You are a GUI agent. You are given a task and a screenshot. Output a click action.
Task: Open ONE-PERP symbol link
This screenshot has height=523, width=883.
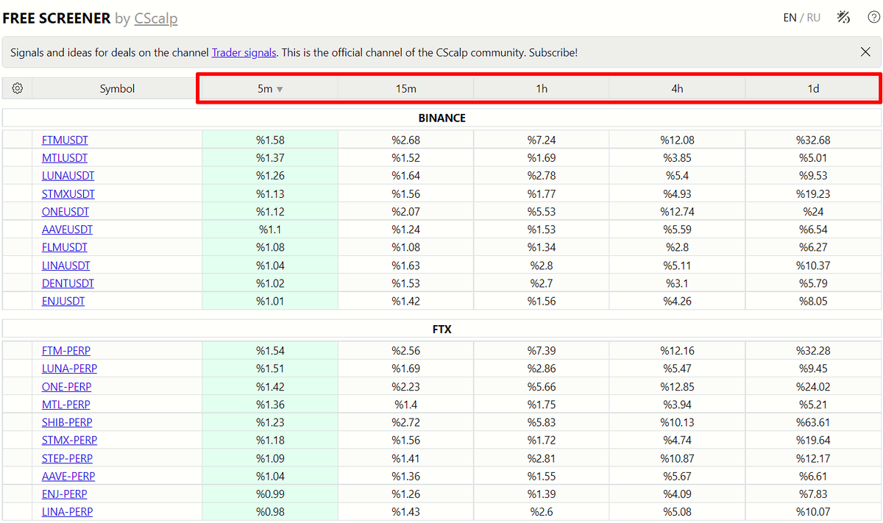66,387
